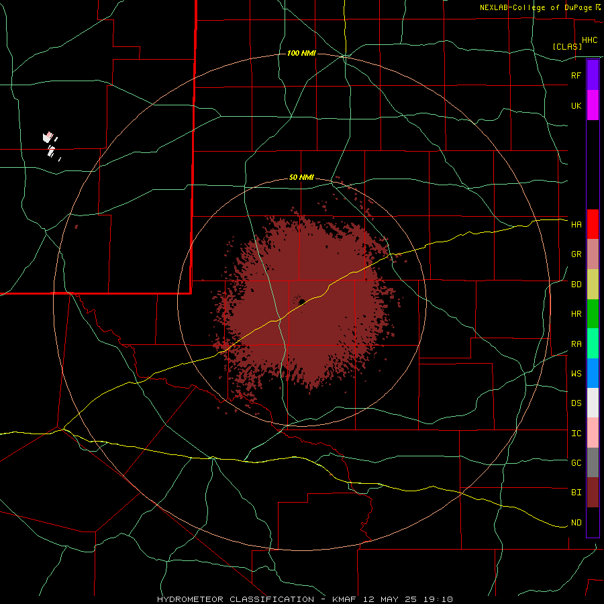Click the DS white legend swatch
604x604 pixels.
pyautogui.click(x=593, y=403)
